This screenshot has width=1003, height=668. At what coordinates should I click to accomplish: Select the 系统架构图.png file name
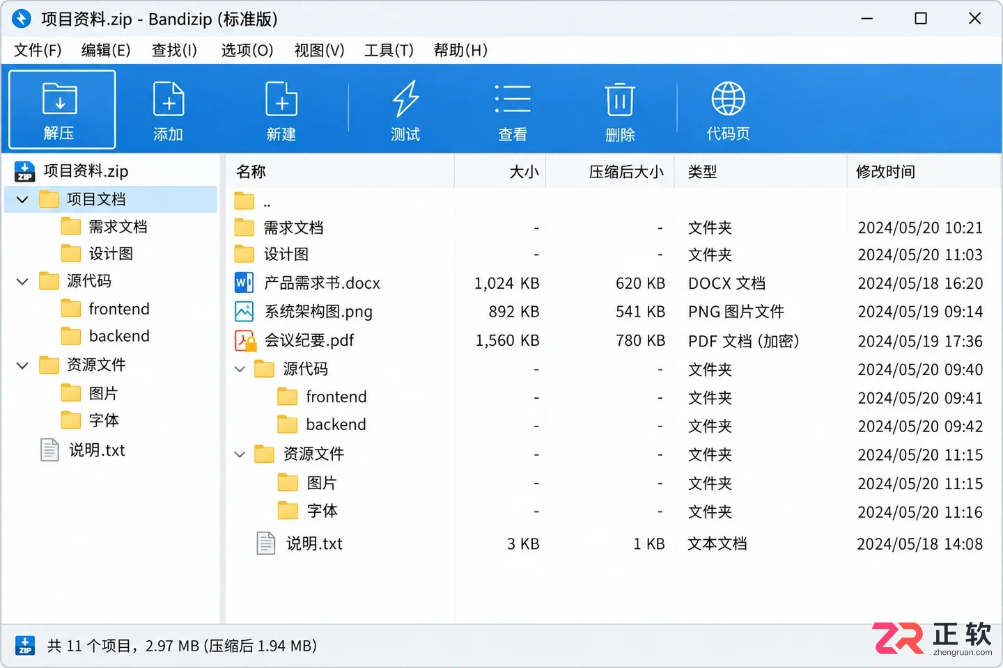click(318, 312)
